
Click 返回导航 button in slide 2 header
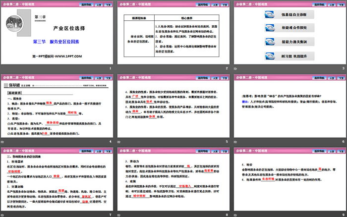[203, 4]
